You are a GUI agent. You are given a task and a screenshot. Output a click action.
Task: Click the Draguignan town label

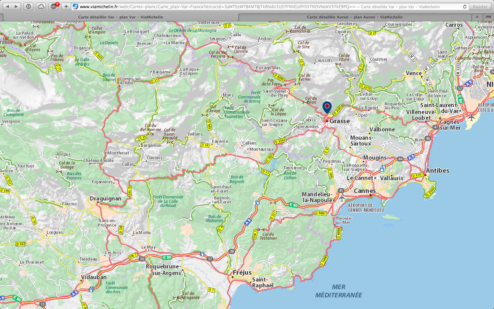(106, 199)
